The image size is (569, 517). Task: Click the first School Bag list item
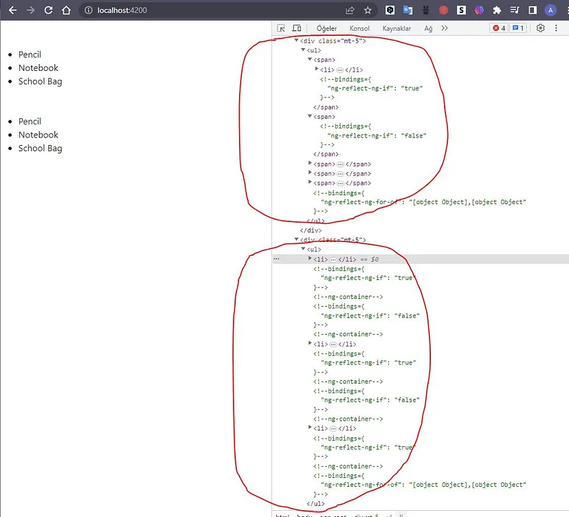click(41, 81)
